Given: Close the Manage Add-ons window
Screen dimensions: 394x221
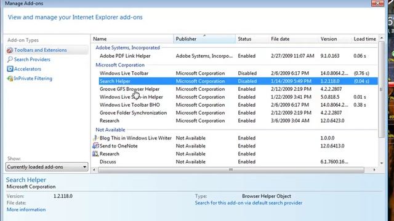Looking at the screenshot, I should click(377, 3).
